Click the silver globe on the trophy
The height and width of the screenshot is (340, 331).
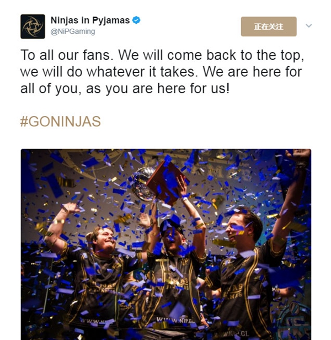click(x=141, y=183)
